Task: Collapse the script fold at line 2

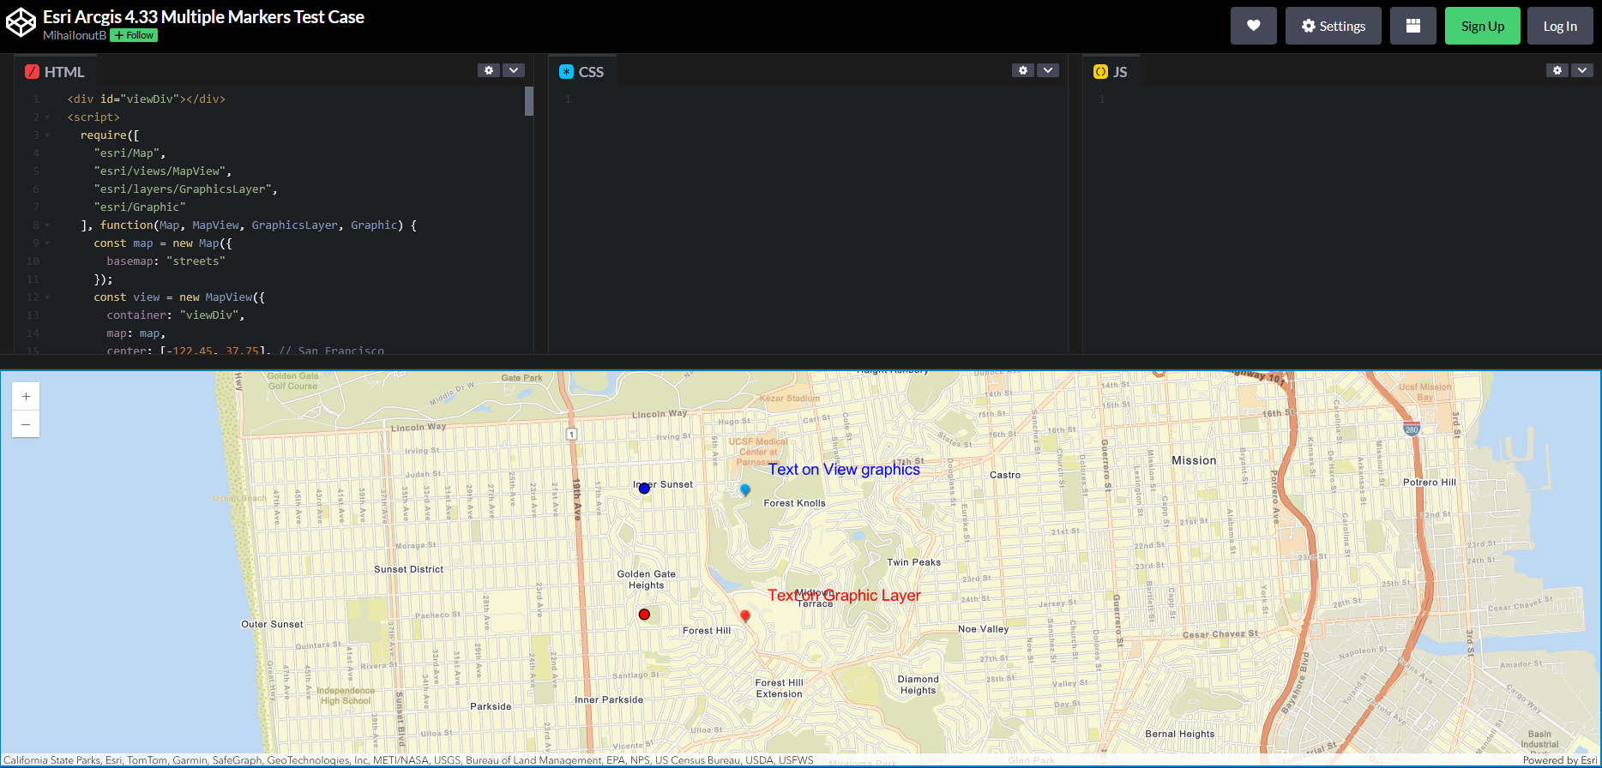Action: (47, 117)
